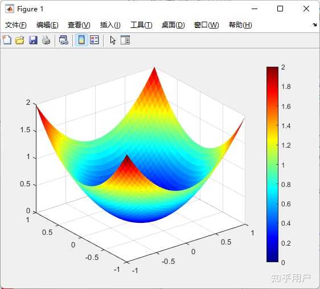Click the MATLAB logo in the title bar

point(10,9)
